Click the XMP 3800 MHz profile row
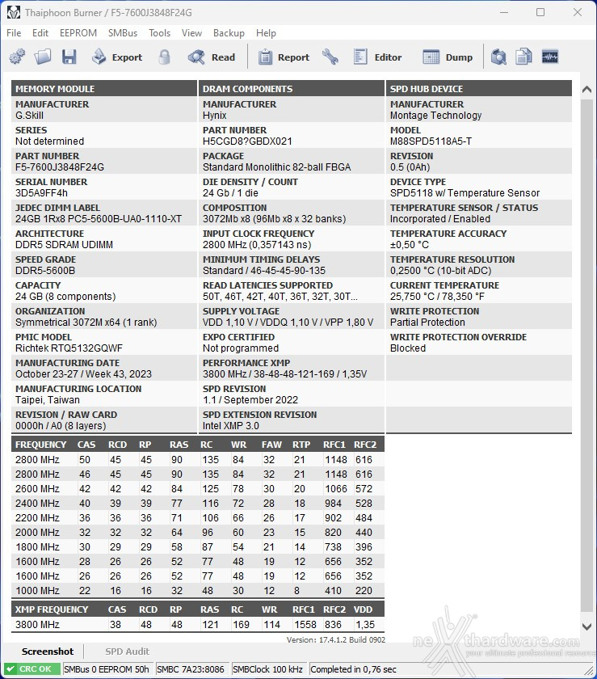Image resolution: width=597 pixels, height=679 pixels. (198, 624)
